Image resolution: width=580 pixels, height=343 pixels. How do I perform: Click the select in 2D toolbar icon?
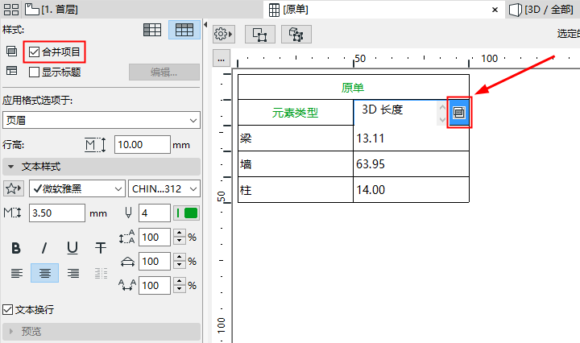(260, 35)
